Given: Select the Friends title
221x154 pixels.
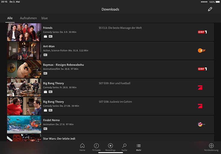Looking at the screenshot, I should click(48, 28).
